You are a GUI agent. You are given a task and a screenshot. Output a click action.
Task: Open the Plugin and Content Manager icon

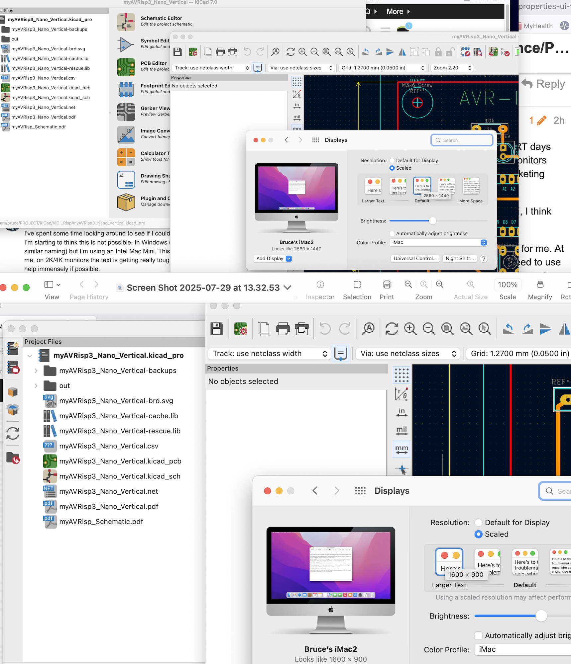point(126,202)
